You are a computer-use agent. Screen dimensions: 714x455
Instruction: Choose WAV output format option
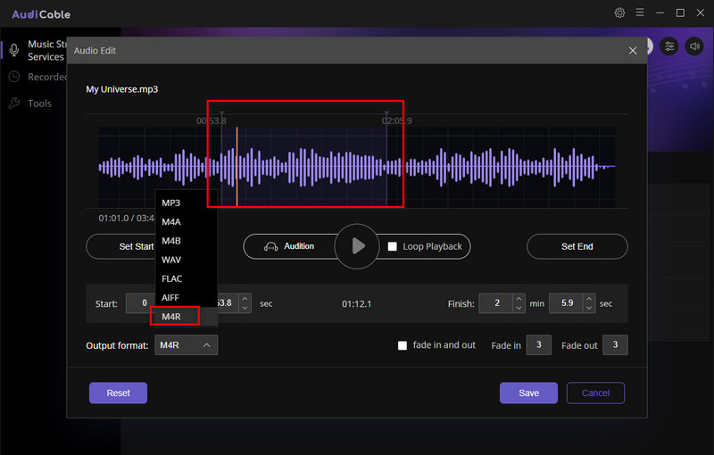coord(171,260)
